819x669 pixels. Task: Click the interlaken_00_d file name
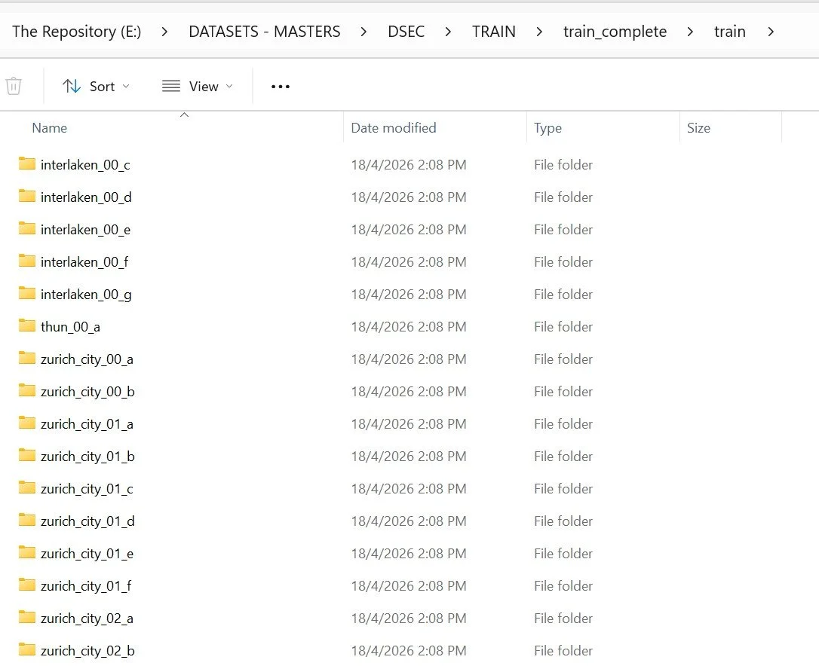point(86,197)
